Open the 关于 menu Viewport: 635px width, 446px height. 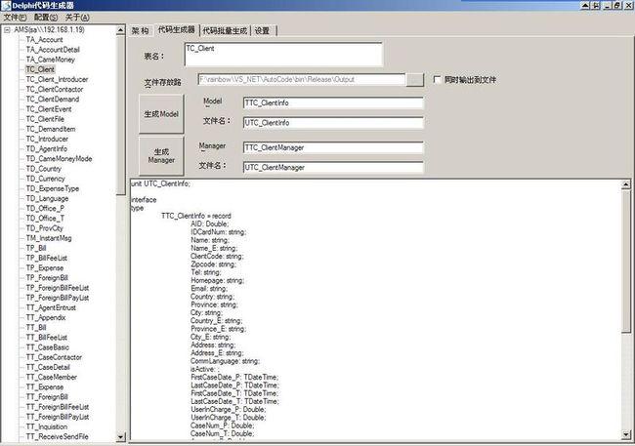point(76,18)
